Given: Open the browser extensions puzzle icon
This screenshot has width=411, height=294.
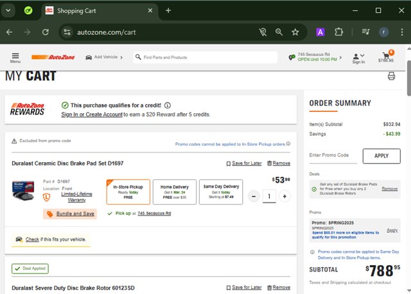Looking at the screenshot, I should coord(339,32).
